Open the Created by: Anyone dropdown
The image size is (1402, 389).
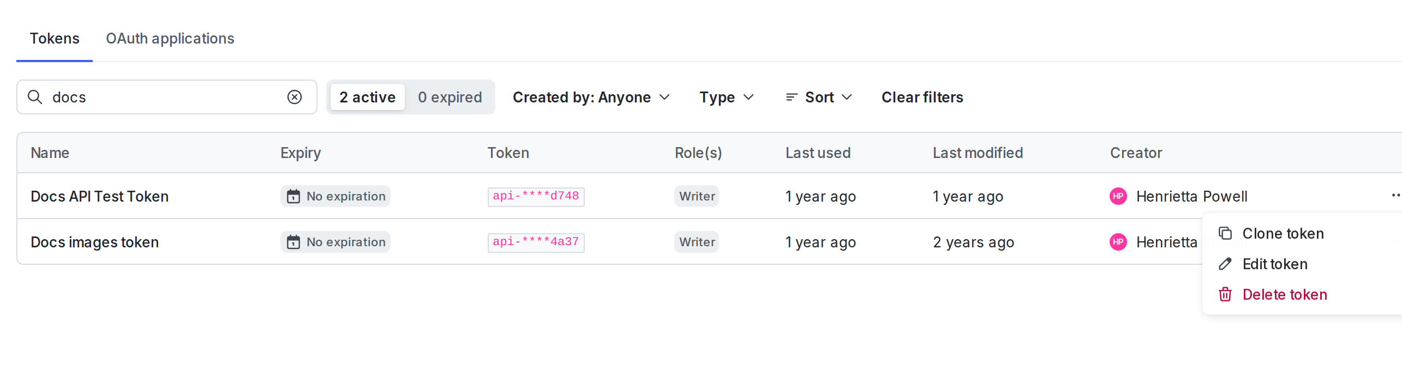591,97
